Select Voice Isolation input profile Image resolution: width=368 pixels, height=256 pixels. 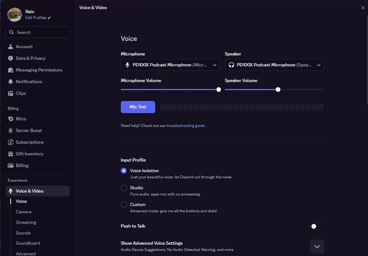124,171
